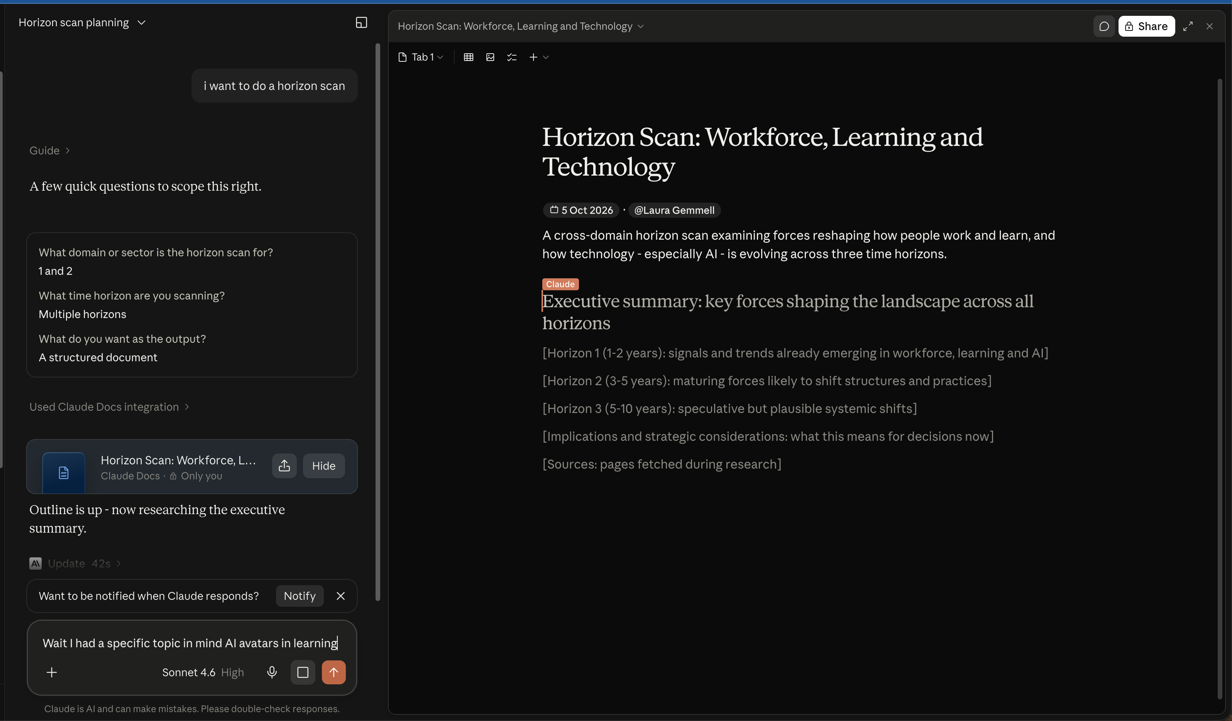Click the document main title heading
Image resolution: width=1232 pixels, height=721 pixels.
pos(763,152)
